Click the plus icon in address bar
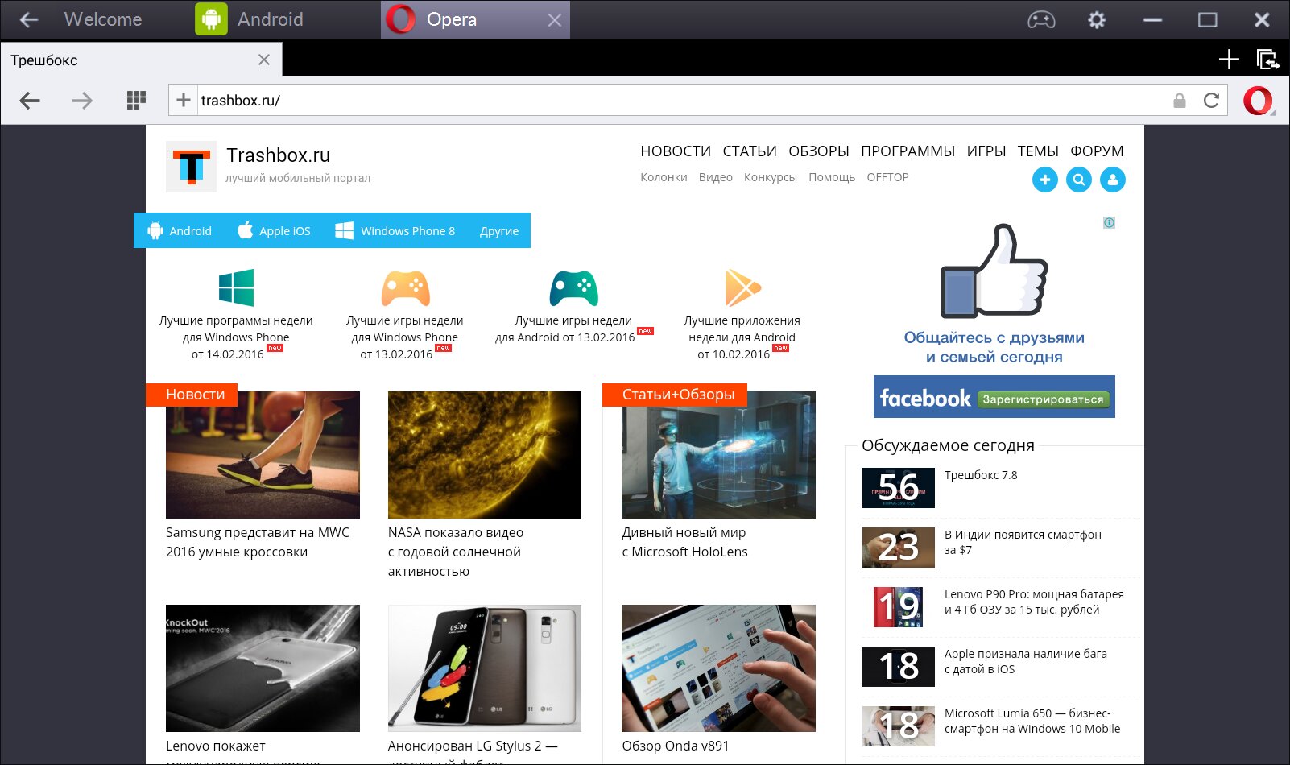This screenshot has width=1290, height=765. point(184,100)
